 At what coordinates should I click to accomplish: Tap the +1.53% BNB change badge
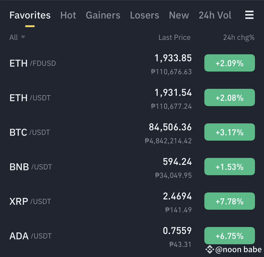(230, 166)
